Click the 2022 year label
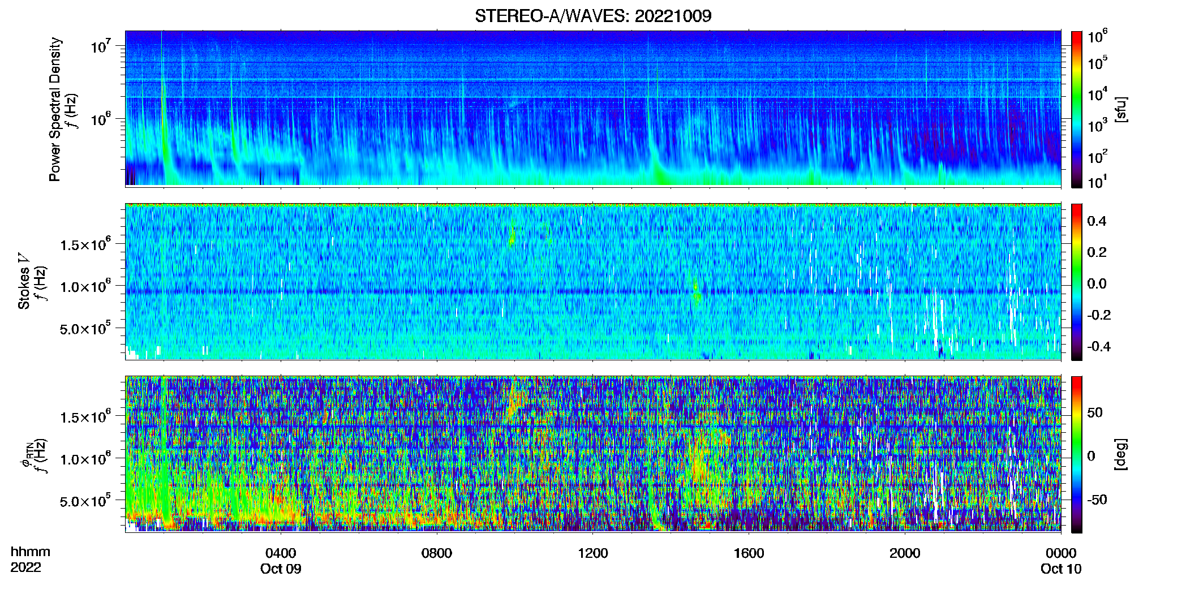The image size is (1186, 611). tap(25, 567)
